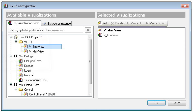Click the TwinCAT Project11 label
193x112 pixels.
[x=31, y=37]
